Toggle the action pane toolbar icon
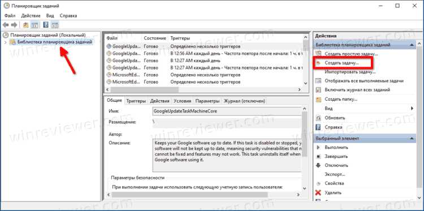This screenshot has width=424, height=211. tap(55, 25)
